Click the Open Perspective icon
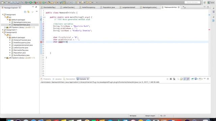216x121 pixels. point(205,2)
